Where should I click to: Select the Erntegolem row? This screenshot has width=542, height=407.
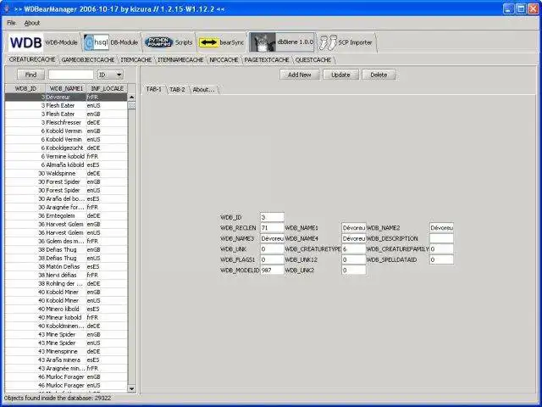66,215
